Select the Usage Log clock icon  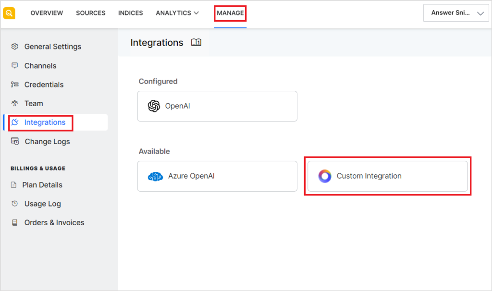point(14,204)
